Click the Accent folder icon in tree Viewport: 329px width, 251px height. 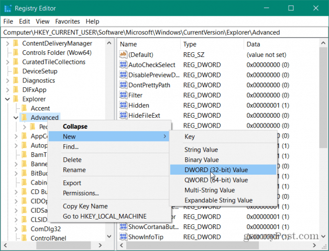pyautogui.click(x=24, y=108)
